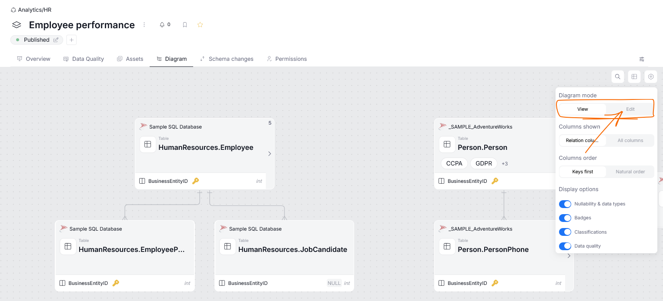This screenshot has height=301, width=663.
Task: Click the key icon in the Person.Person card
Action: pos(495,181)
